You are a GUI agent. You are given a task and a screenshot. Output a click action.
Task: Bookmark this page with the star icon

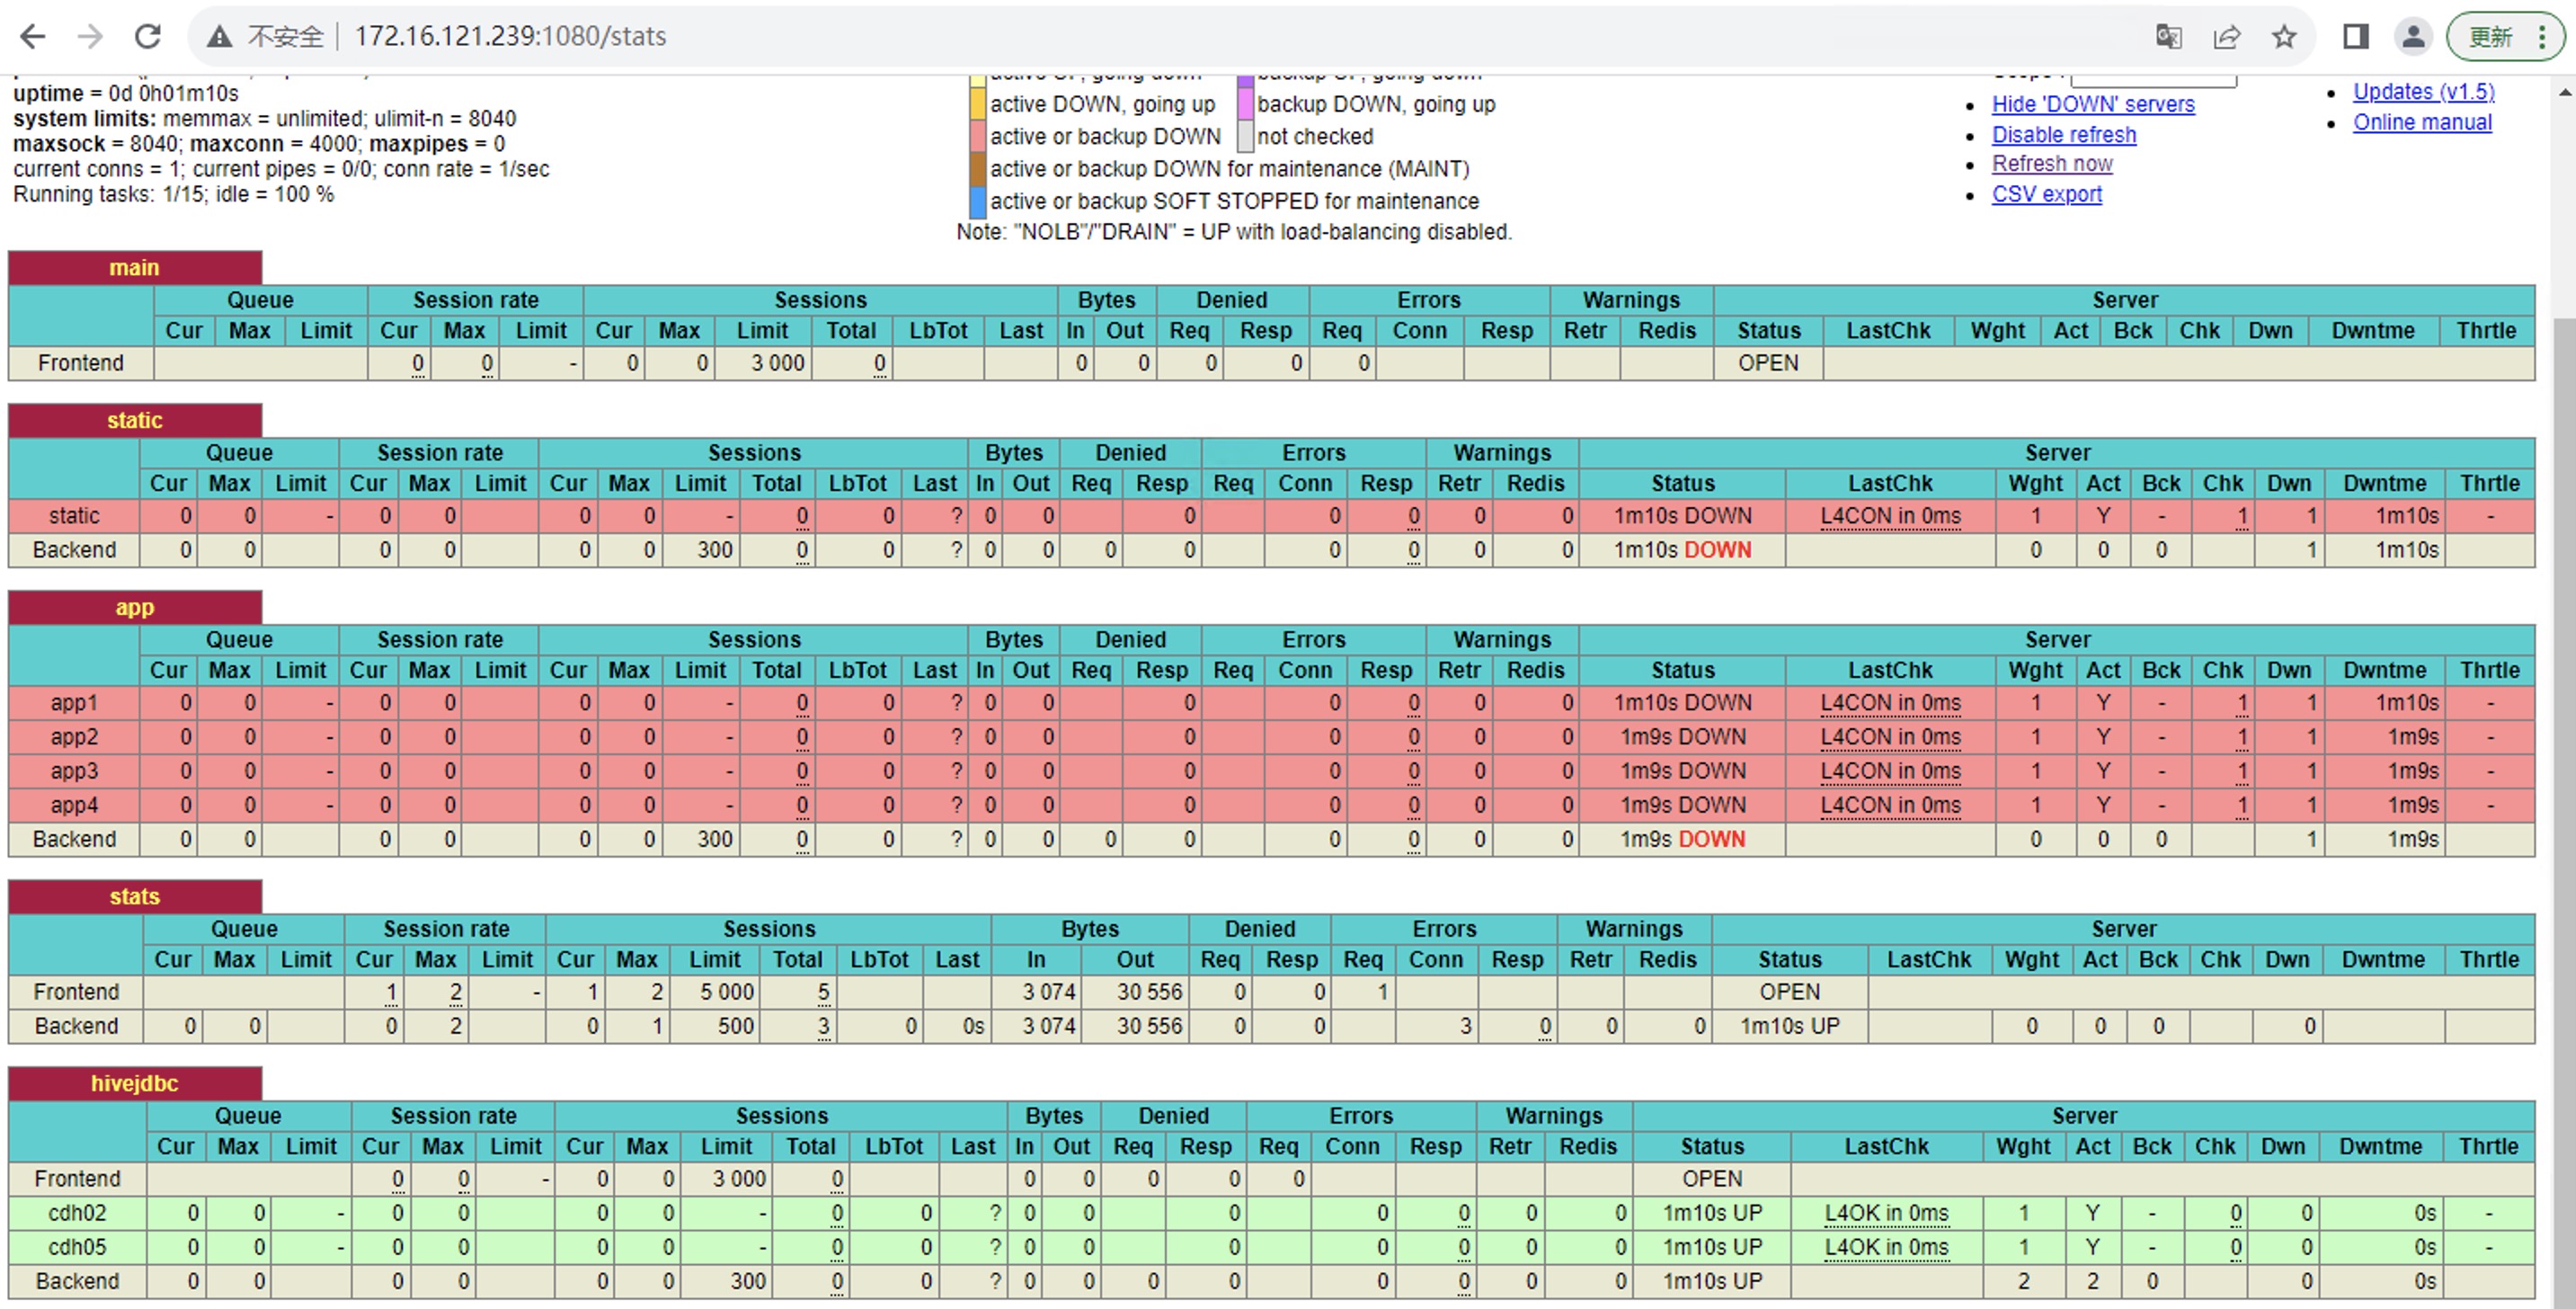(x=2284, y=37)
